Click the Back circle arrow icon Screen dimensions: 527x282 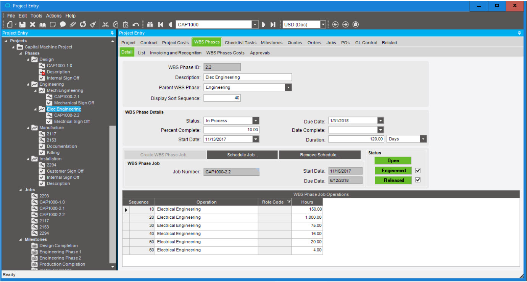click(x=335, y=24)
